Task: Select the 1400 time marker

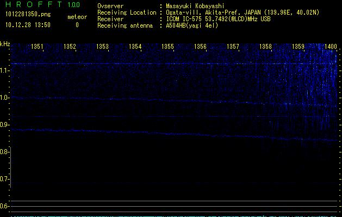Action: [x=331, y=47]
